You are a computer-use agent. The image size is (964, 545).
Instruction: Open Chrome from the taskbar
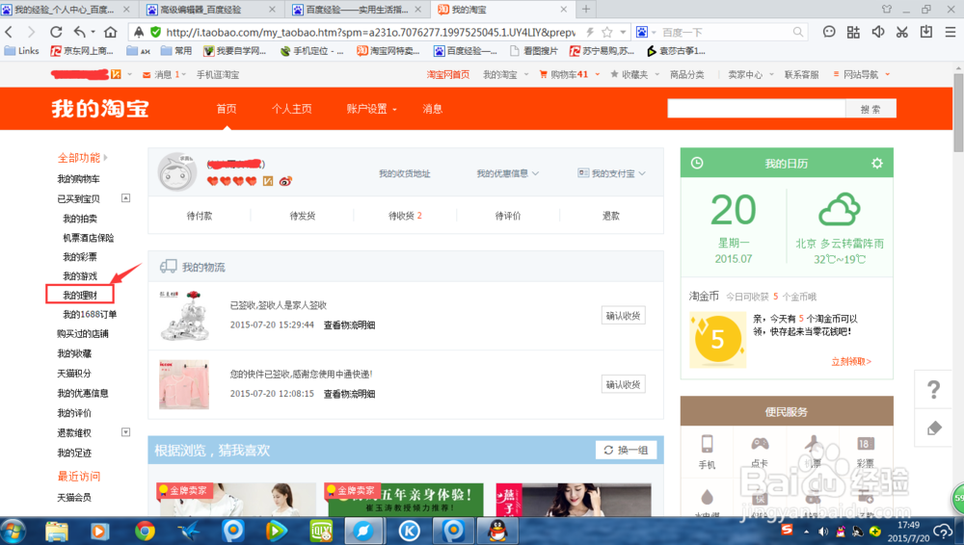coord(145,531)
